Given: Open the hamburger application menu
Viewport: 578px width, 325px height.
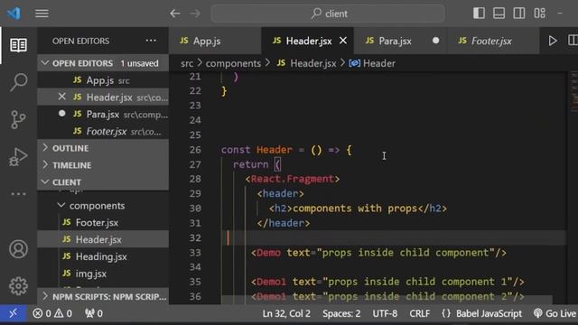Looking at the screenshot, I should tap(42, 14).
